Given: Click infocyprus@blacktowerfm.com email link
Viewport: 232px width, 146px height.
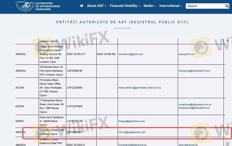Looking at the screenshot, I should tap(194, 71).
